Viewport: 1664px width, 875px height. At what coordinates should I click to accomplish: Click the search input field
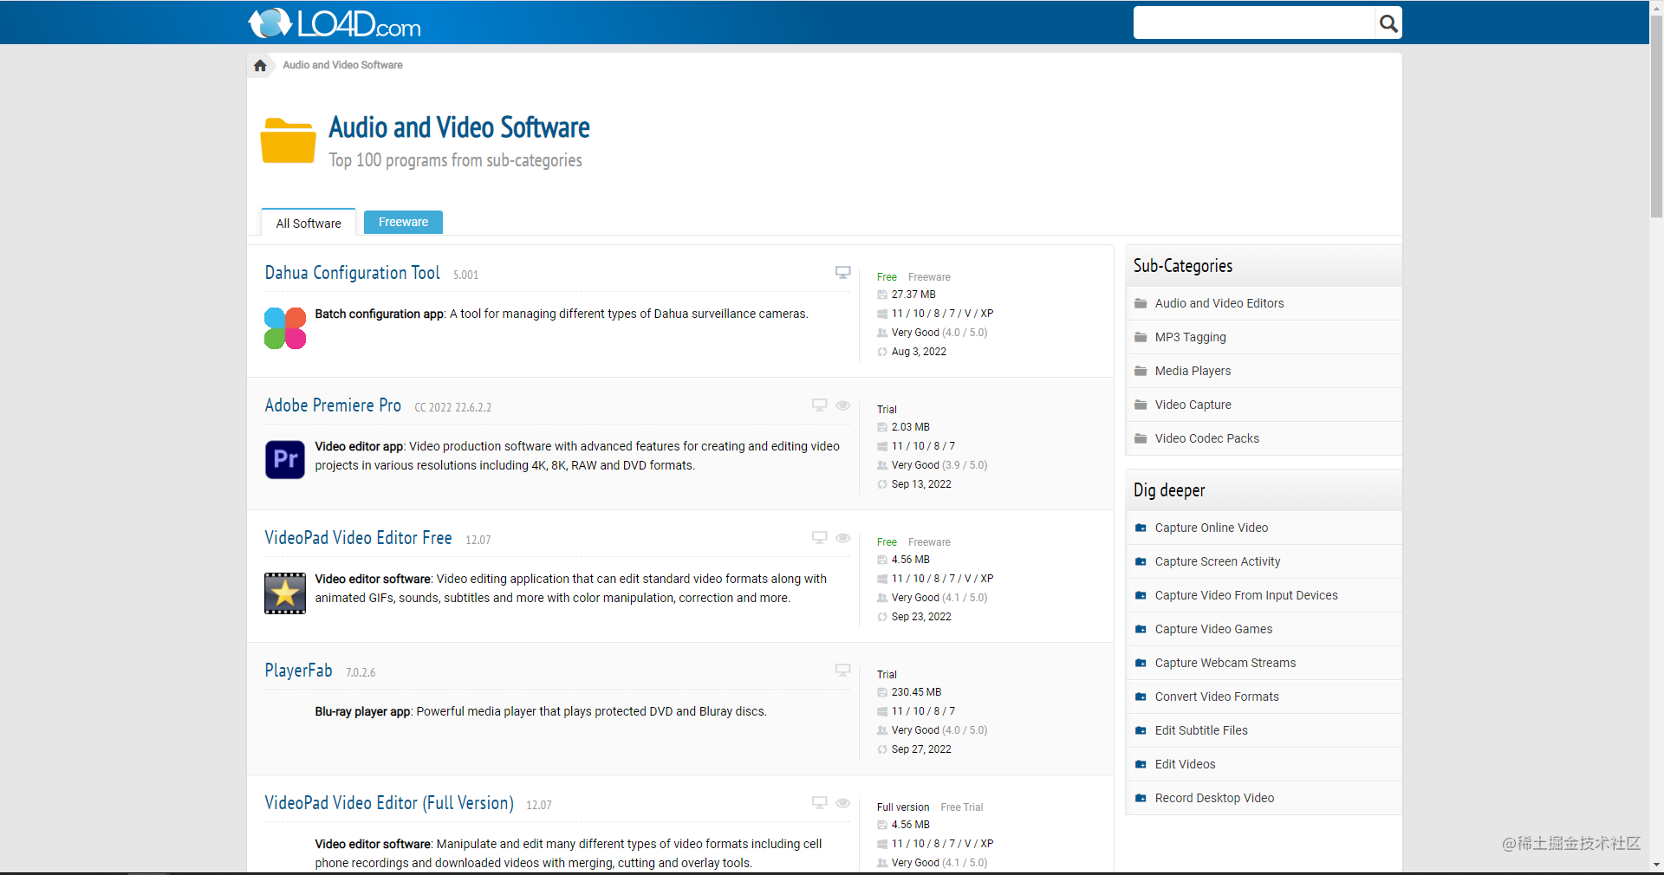1254,23
